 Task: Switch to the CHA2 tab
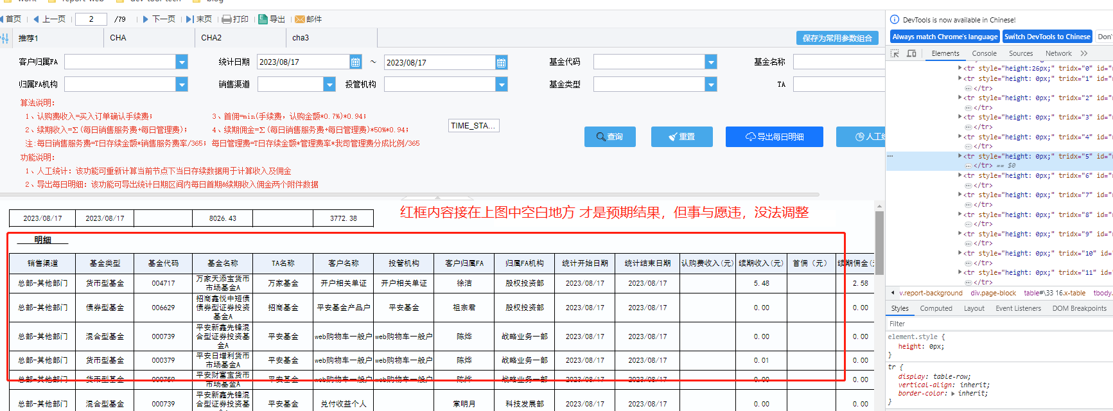pyautogui.click(x=240, y=38)
